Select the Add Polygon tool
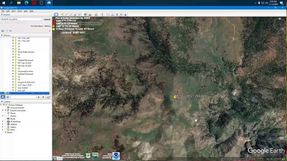Screen dimensions: 287x161 coord(67,15)
